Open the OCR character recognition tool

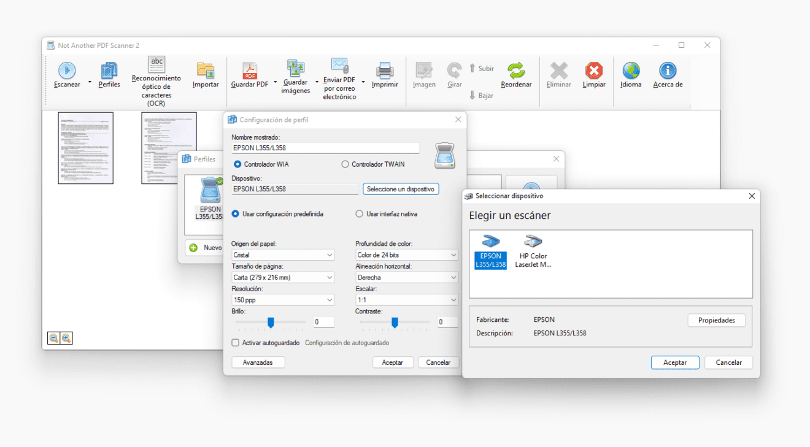(x=156, y=64)
